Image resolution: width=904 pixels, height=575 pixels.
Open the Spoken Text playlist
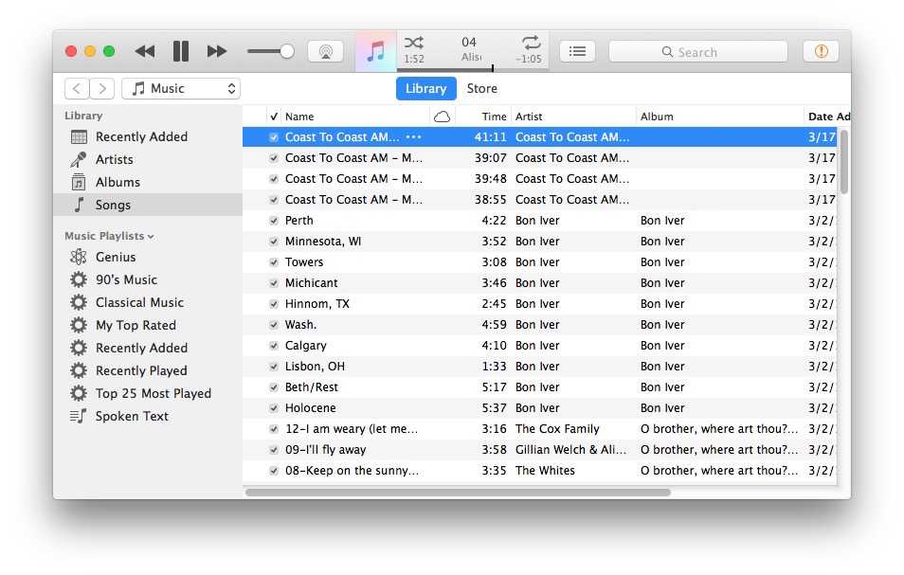coord(147,416)
